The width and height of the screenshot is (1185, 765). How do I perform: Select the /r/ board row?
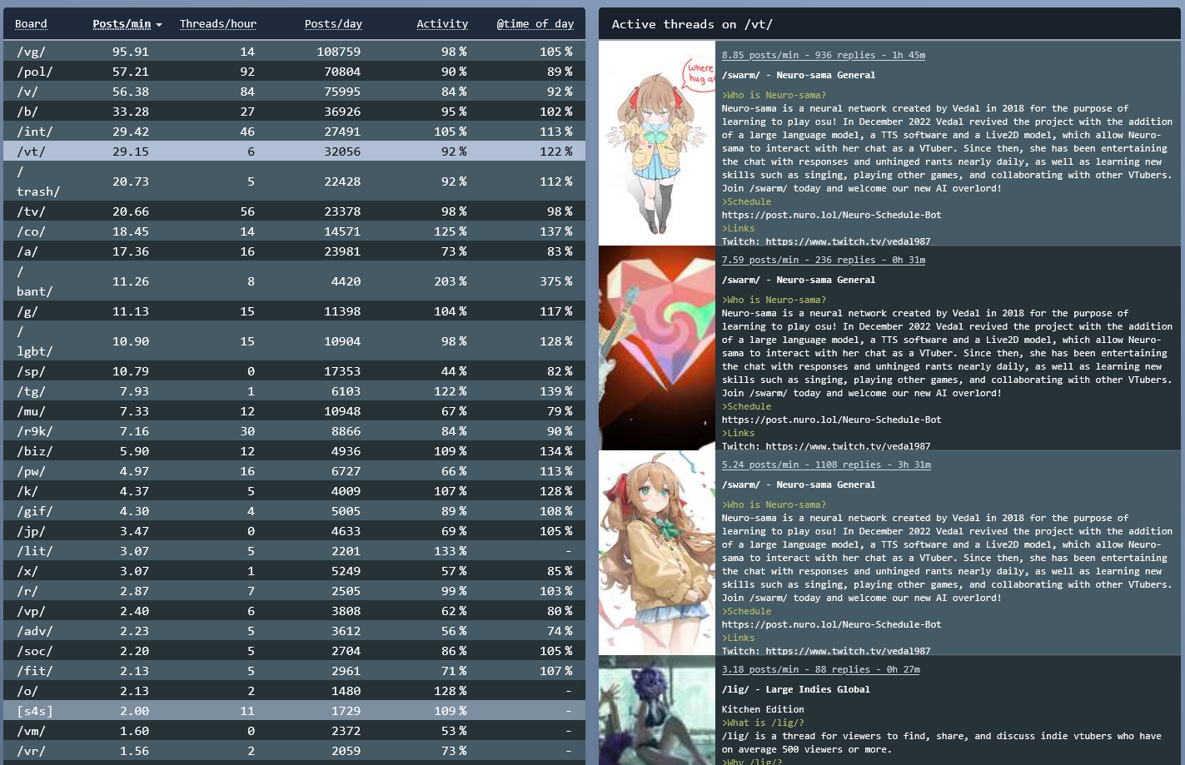pyautogui.click(x=295, y=590)
